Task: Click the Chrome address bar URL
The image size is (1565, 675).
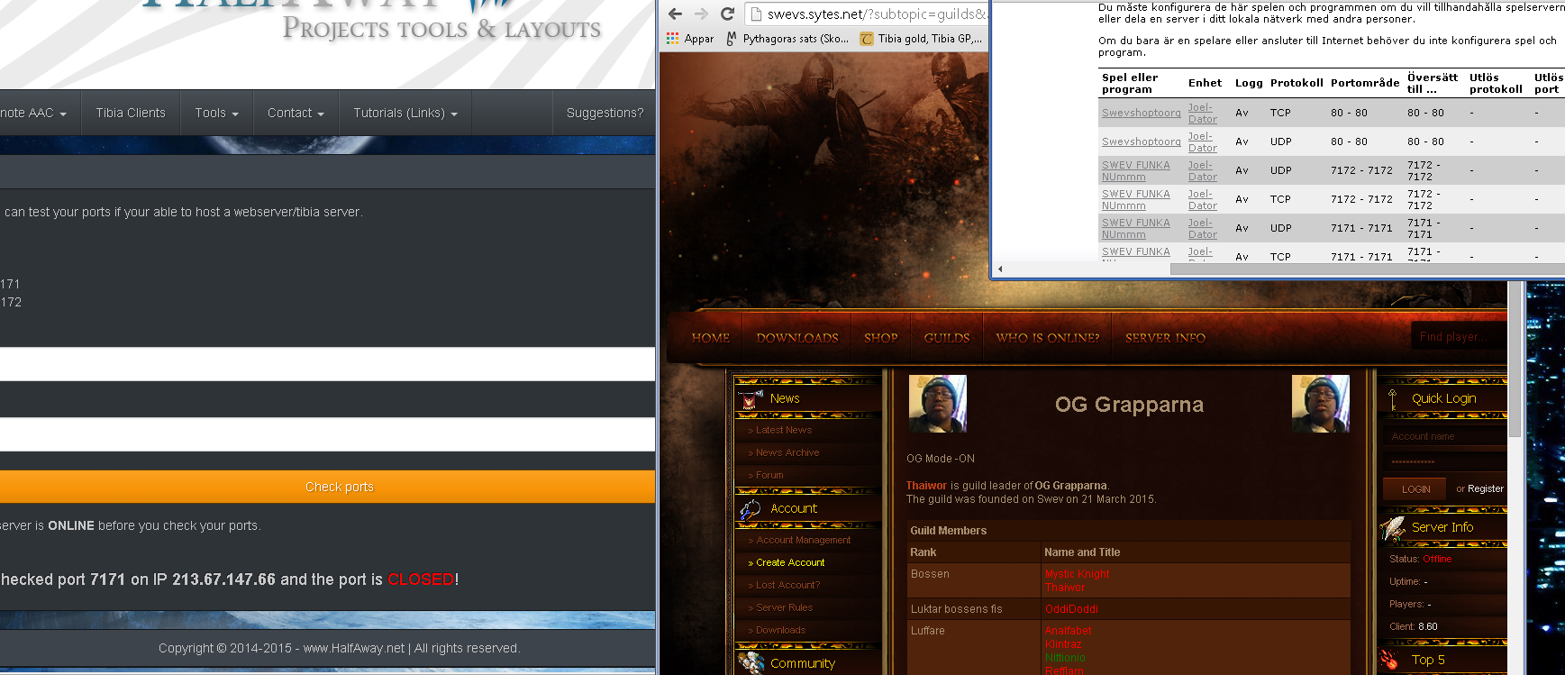Action: click(877, 14)
